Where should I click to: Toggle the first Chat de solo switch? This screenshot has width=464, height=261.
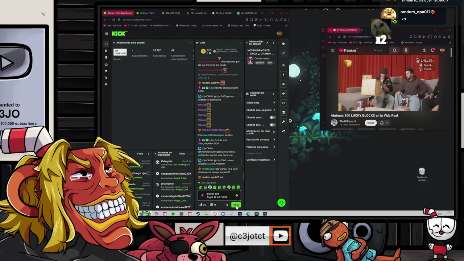coord(272,117)
